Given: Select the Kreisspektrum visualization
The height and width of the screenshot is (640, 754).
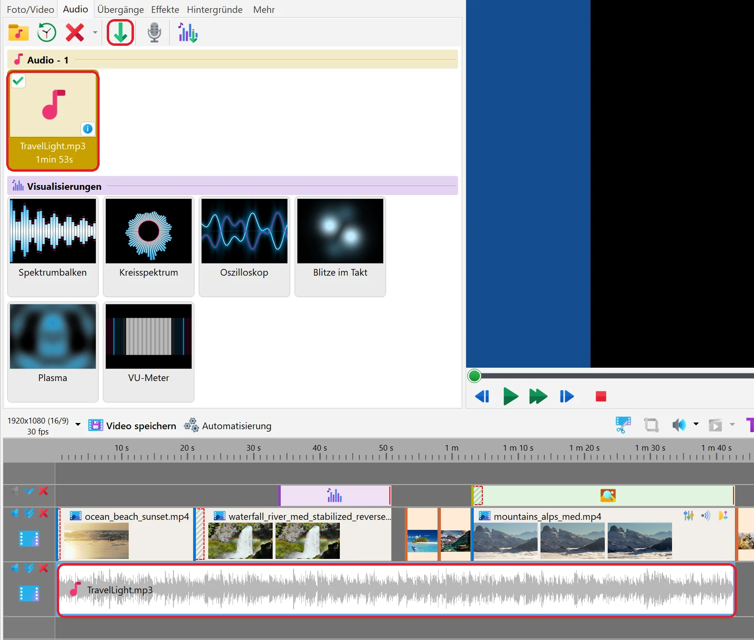Looking at the screenshot, I should 149,246.
